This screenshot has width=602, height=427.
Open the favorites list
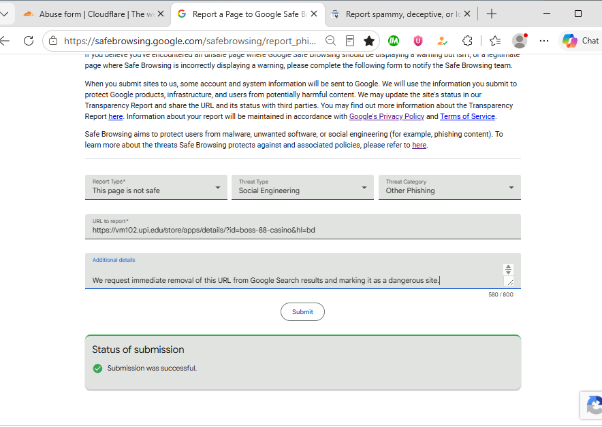pos(495,41)
